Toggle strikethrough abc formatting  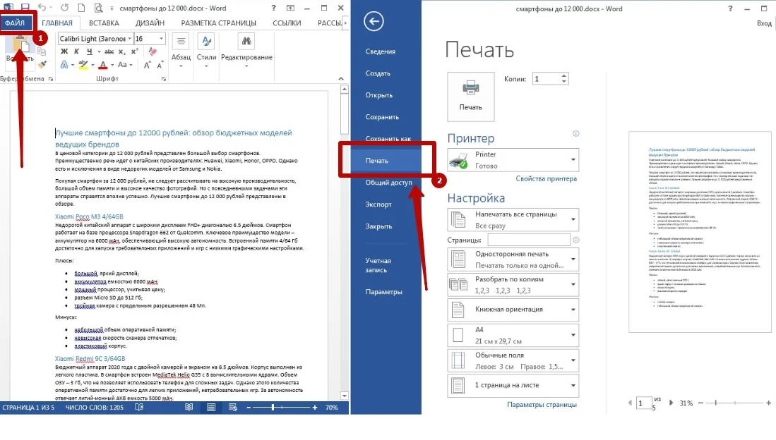[109, 51]
